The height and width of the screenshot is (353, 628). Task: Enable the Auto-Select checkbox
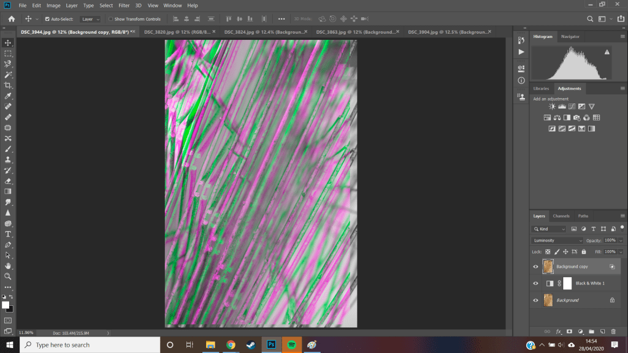pyautogui.click(x=48, y=19)
